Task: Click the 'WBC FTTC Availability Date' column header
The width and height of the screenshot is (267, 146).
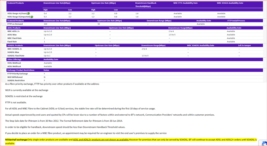Action: 185,3
